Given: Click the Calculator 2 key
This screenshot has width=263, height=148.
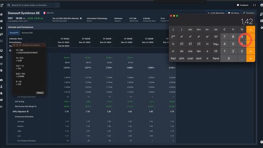Looking at the screenshot, I should [233, 51].
